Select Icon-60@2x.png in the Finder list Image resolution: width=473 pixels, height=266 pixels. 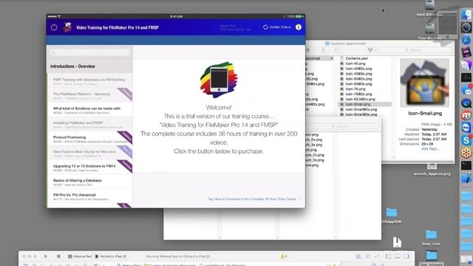358,79
